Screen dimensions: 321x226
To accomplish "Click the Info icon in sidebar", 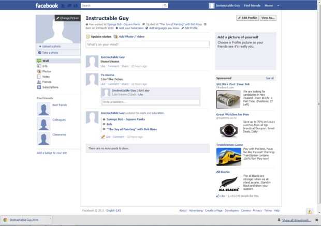I will [x=39, y=66].
